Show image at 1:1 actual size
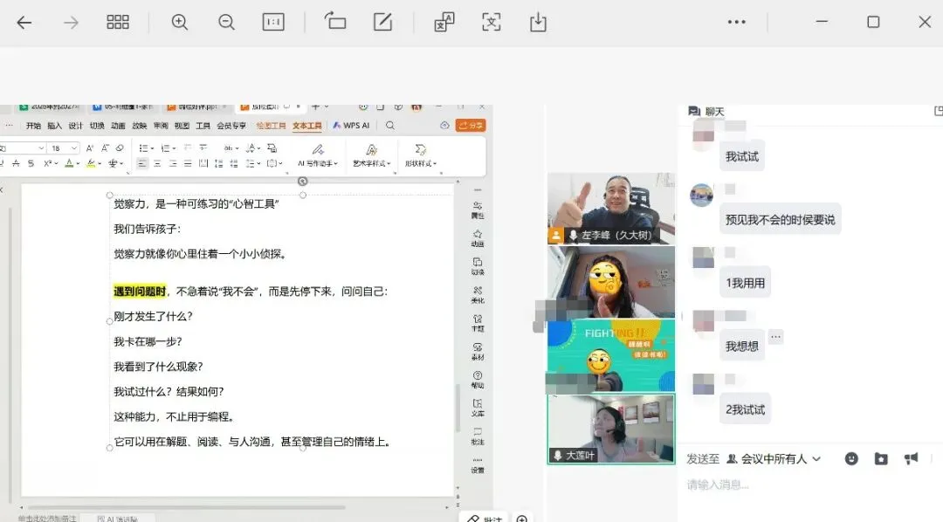Screen dimensions: 943x522 coord(273,22)
